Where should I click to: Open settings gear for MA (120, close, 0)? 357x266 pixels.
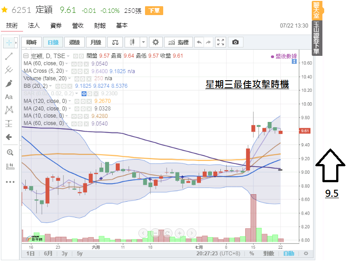tap(83, 101)
